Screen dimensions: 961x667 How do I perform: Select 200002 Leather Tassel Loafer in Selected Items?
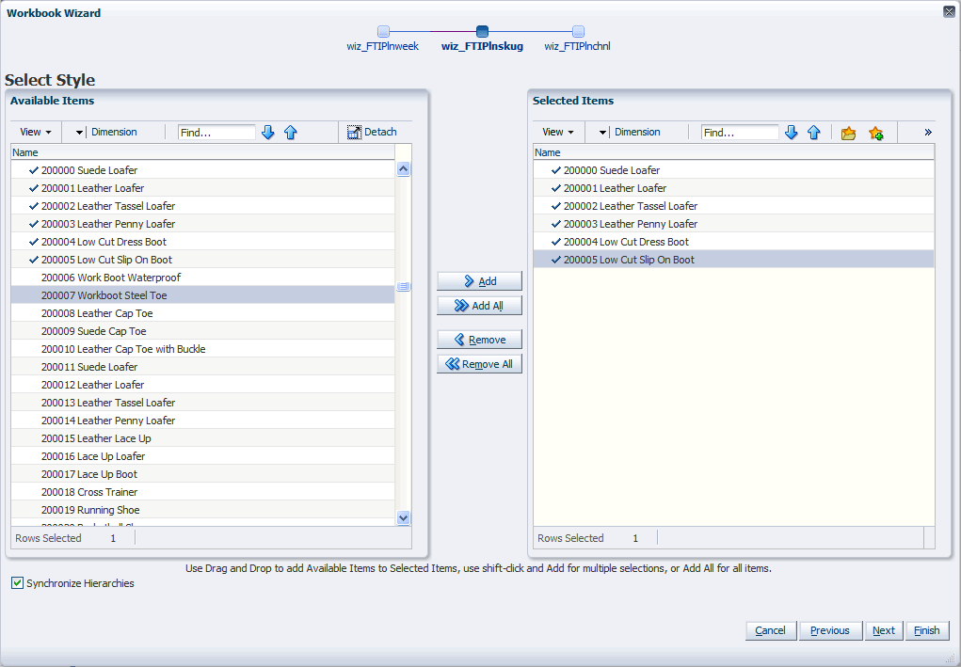tap(733, 206)
